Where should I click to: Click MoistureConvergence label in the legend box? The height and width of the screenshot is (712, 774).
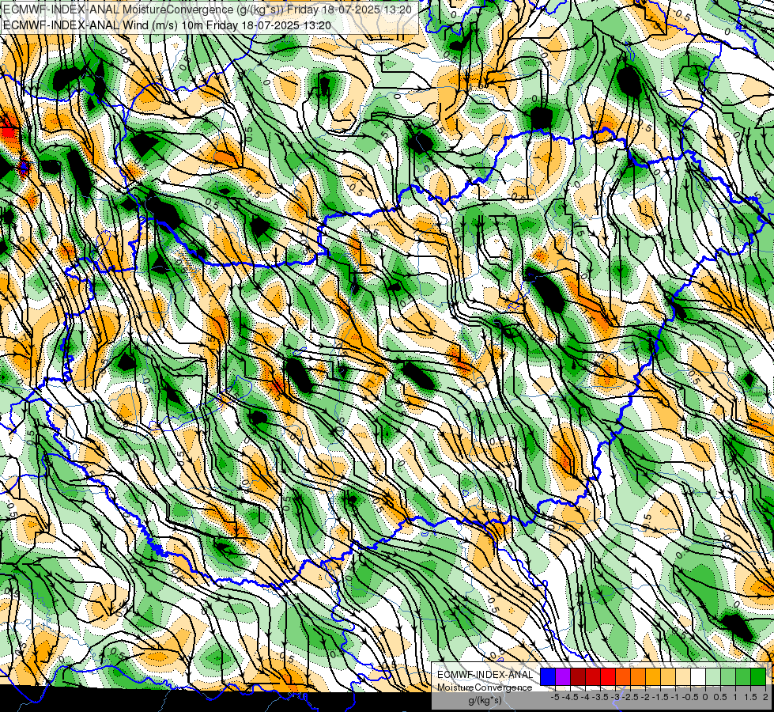point(485,687)
